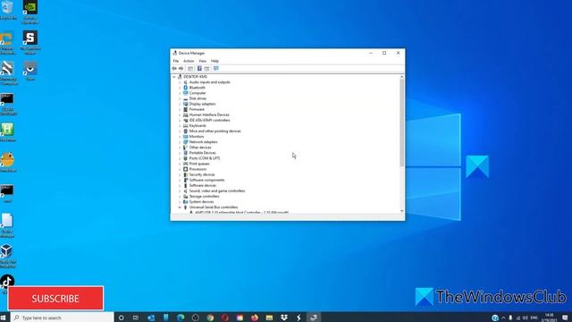Open the File menu
572x322 pixels.
(x=176, y=61)
